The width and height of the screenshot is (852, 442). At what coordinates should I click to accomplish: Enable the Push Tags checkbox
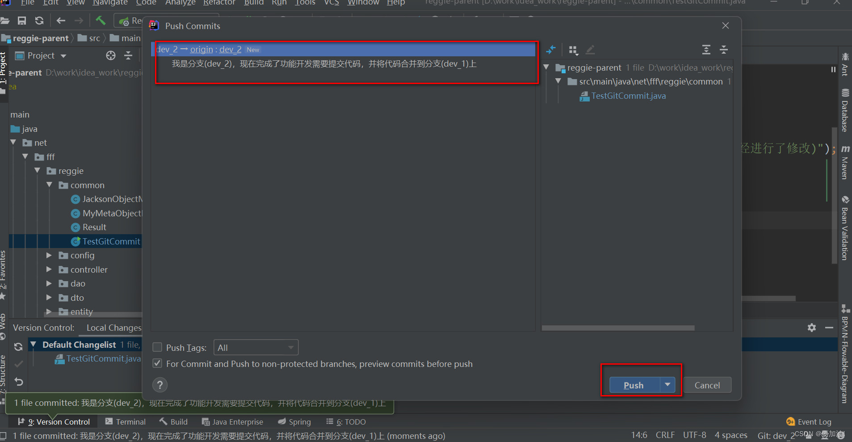click(x=157, y=347)
